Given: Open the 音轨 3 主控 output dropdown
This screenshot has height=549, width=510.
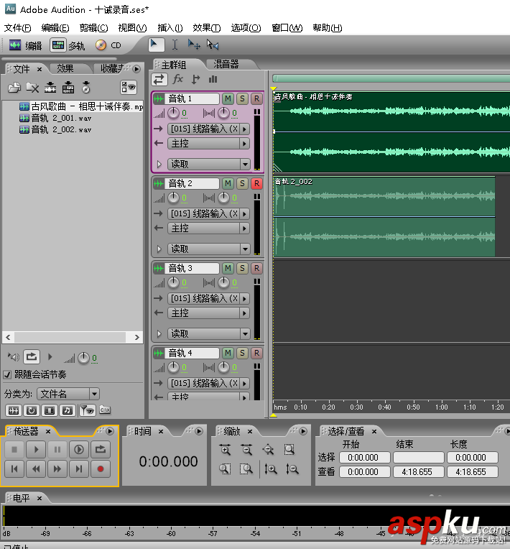Looking at the screenshot, I should [x=208, y=313].
